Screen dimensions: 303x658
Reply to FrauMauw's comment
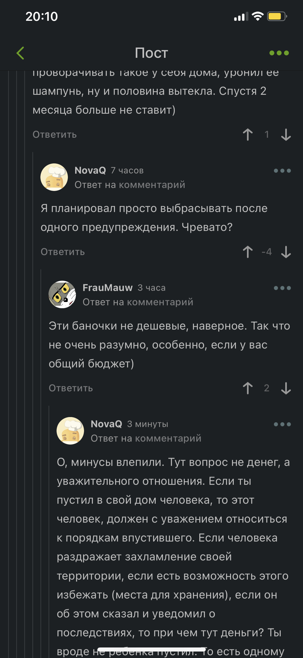pos(71,388)
